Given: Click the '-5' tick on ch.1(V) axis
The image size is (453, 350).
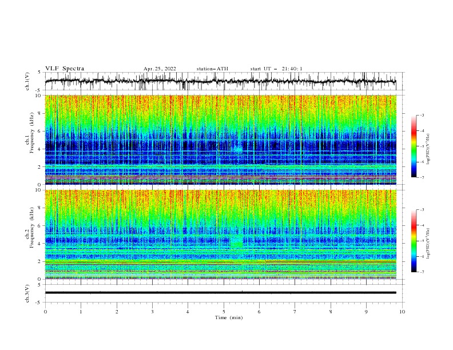Looking at the screenshot, I should [39, 90].
